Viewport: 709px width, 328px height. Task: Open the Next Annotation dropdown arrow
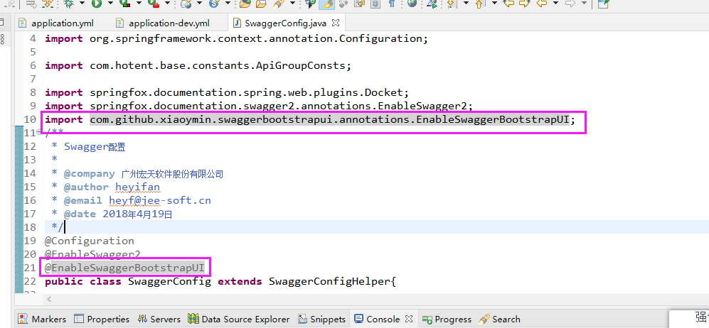(x=466, y=3)
